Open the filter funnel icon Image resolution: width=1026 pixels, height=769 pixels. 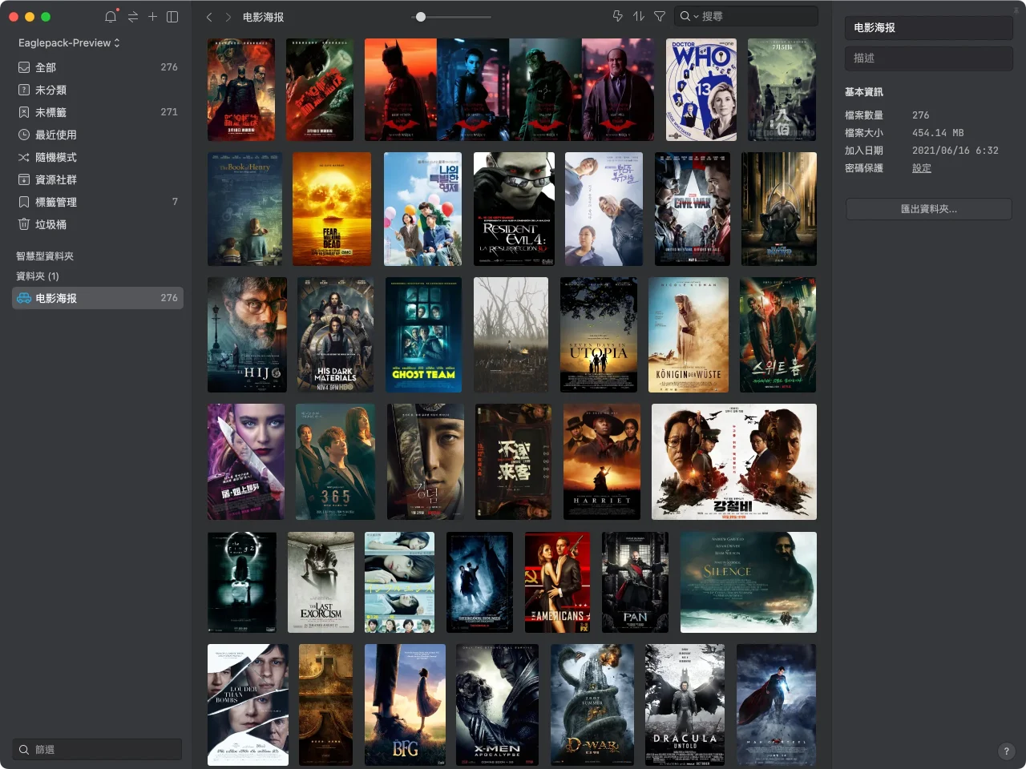(660, 16)
